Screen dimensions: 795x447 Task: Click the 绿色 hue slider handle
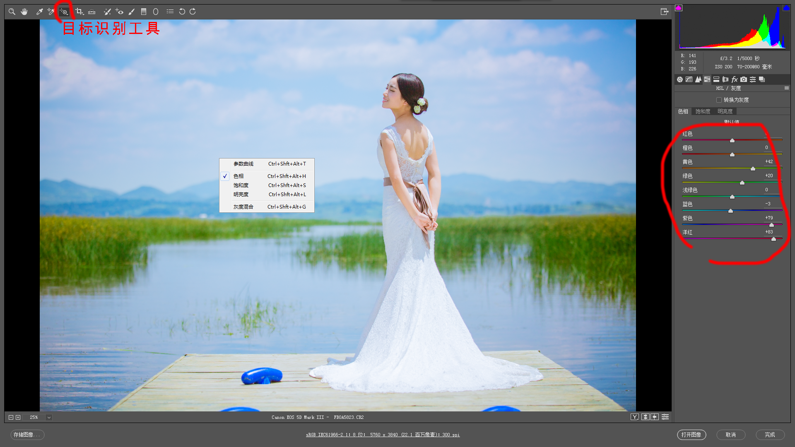742,183
